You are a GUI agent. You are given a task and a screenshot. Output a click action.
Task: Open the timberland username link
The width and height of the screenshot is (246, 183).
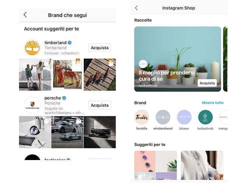coord(56,43)
